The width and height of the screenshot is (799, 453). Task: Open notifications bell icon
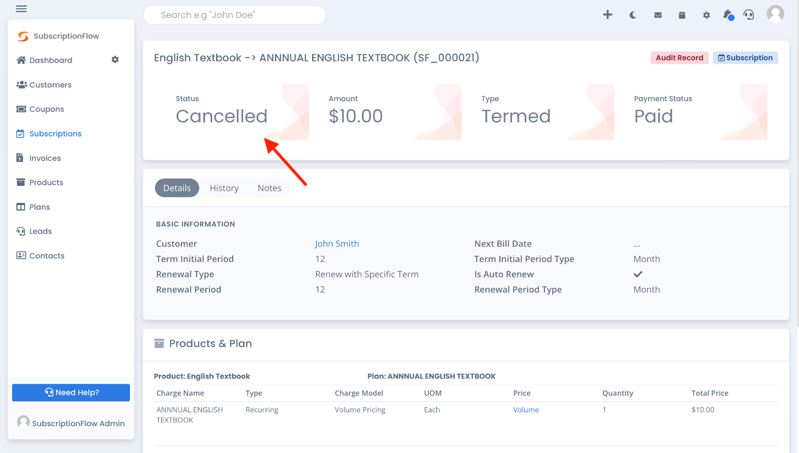[728, 15]
